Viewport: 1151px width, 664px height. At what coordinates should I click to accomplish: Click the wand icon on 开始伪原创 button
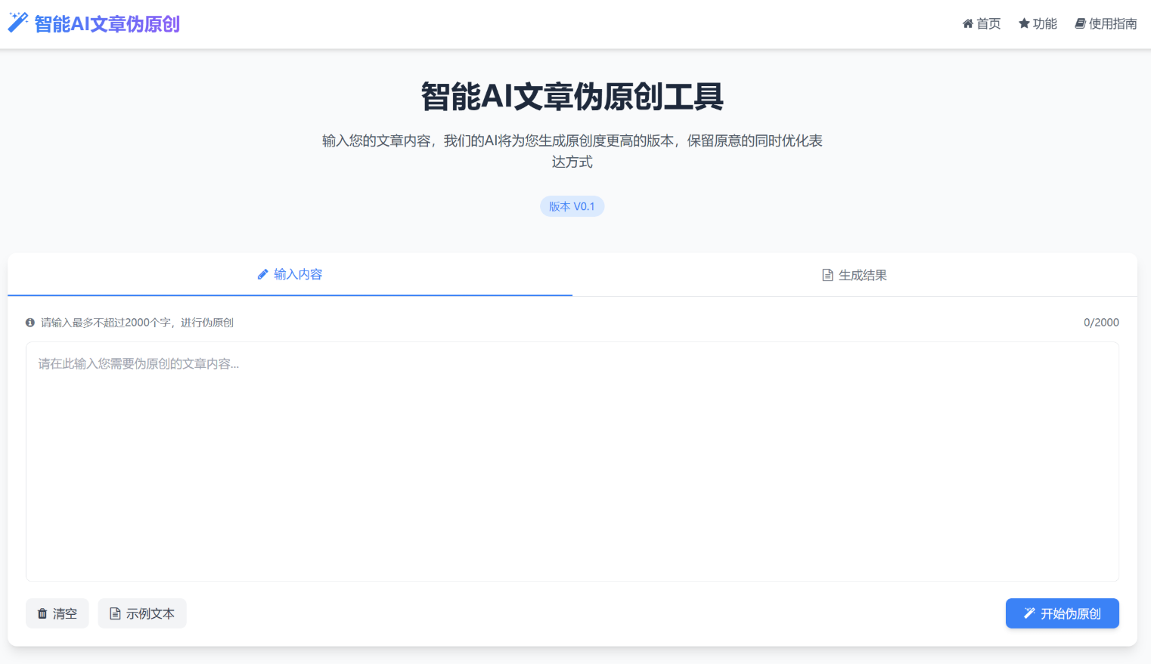click(1029, 613)
